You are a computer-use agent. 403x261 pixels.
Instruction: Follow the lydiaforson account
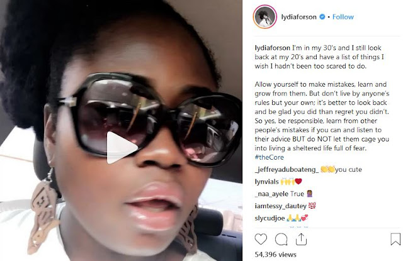[343, 17]
